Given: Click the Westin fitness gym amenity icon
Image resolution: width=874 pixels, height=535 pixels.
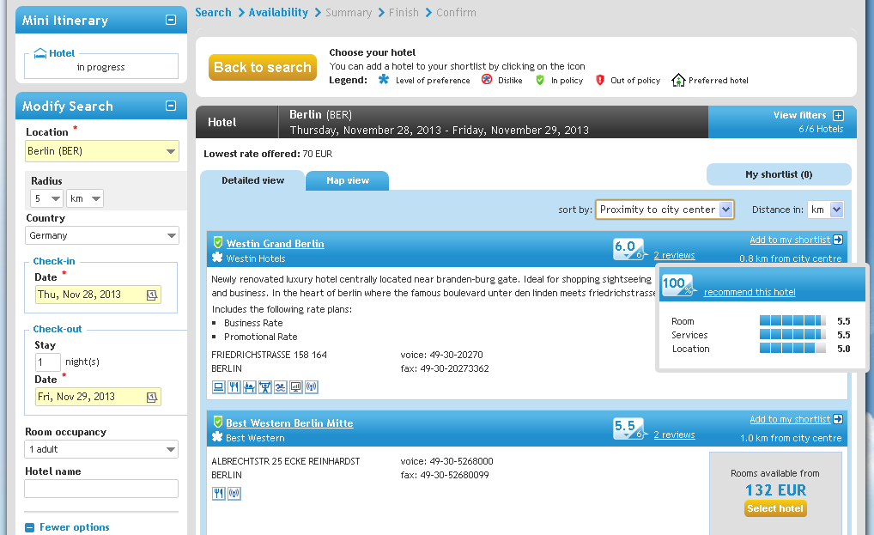Looking at the screenshot, I should [x=265, y=386].
